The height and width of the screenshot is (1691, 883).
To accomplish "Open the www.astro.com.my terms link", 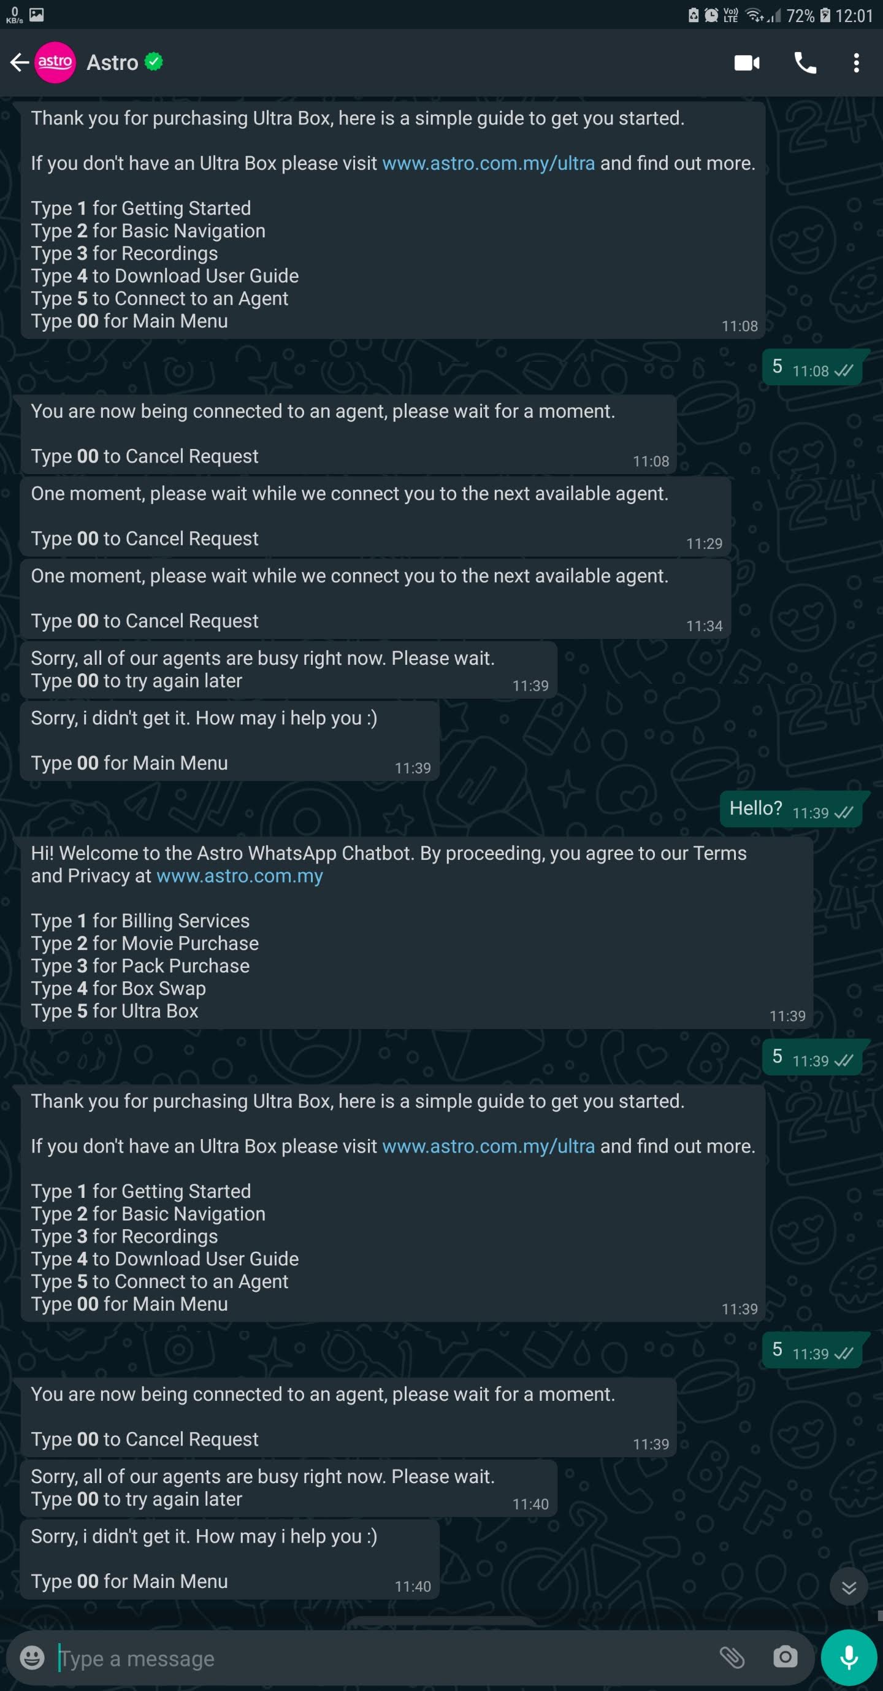I will [x=240, y=876].
